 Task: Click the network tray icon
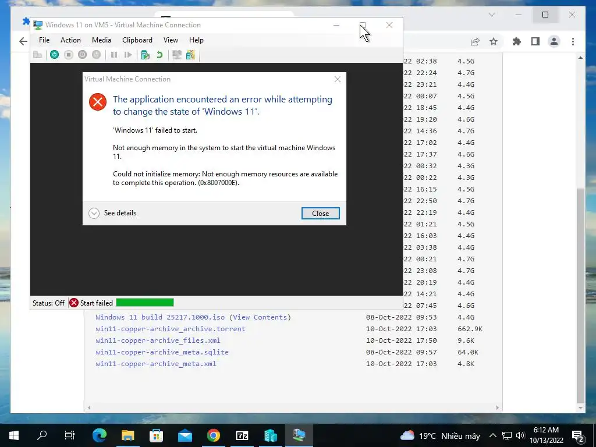[507, 435]
